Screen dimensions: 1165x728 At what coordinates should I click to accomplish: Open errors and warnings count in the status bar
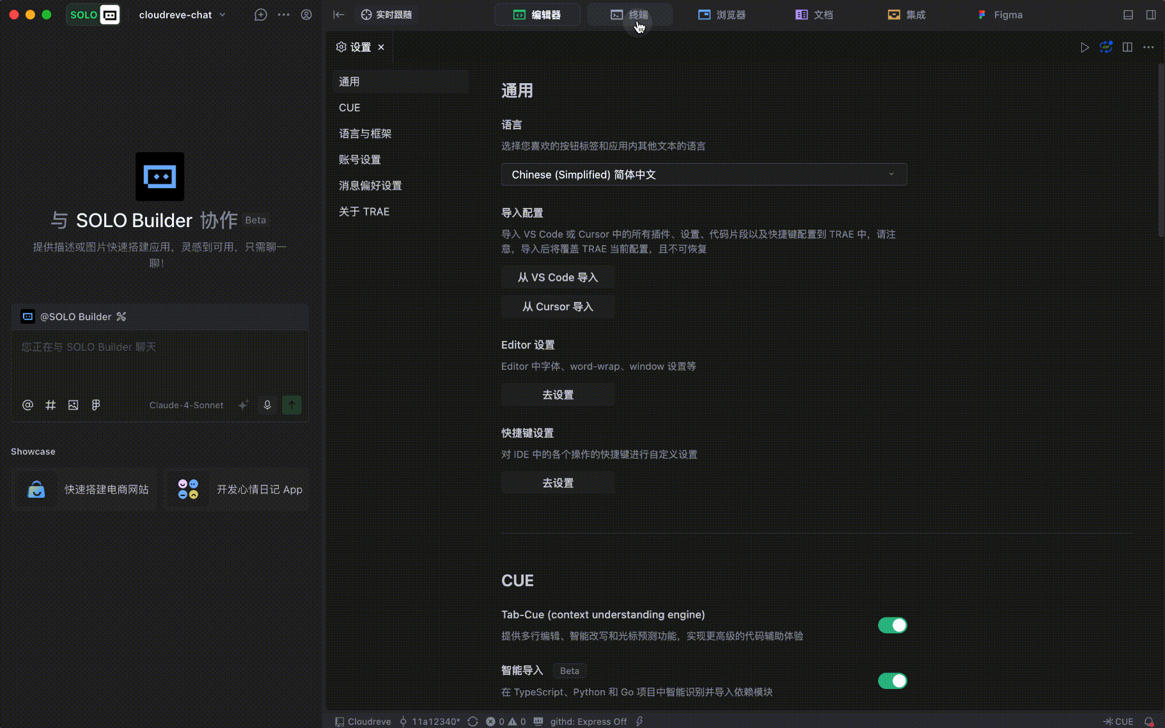point(506,722)
